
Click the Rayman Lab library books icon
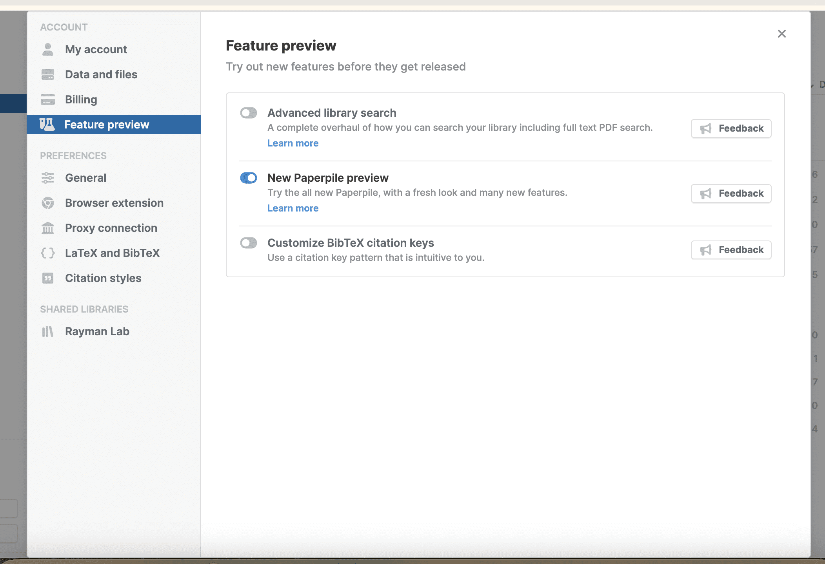(48, 331)
